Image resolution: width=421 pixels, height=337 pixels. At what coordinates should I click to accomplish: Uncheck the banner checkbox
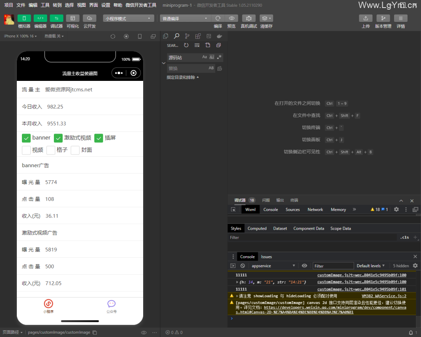tap(26, 138)
